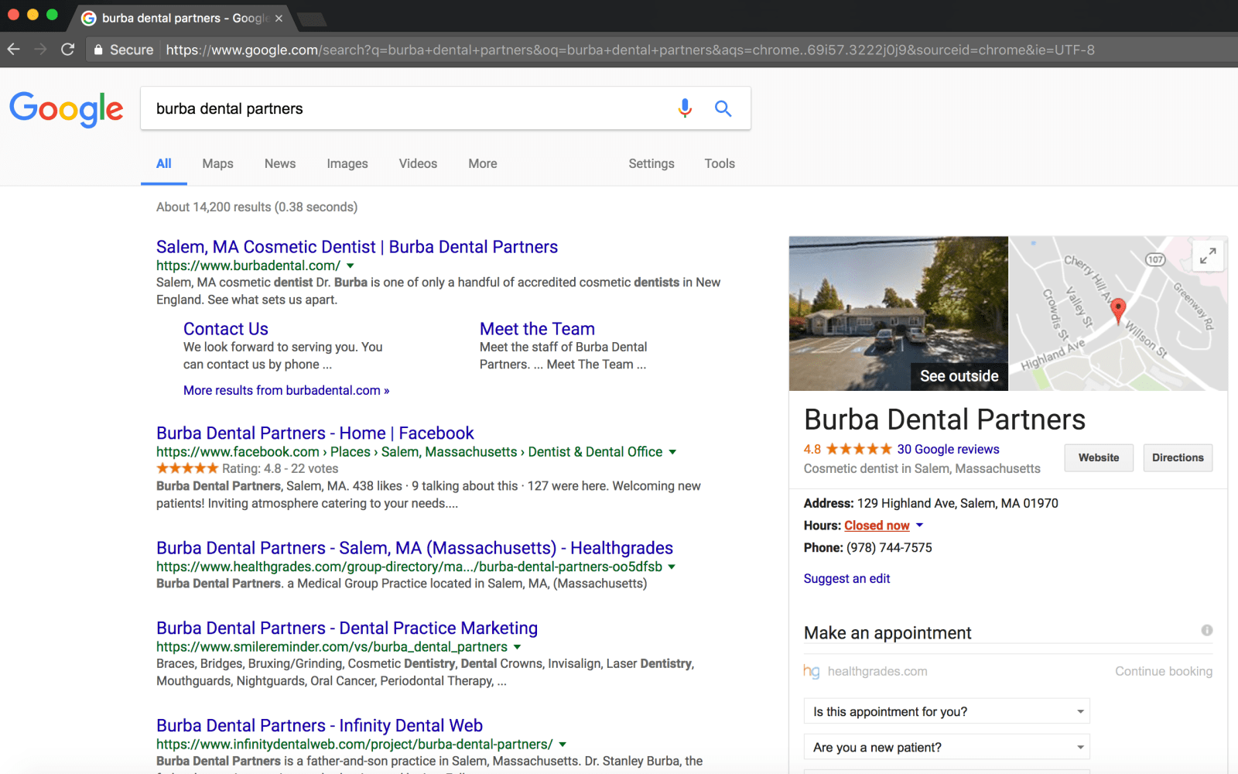Click 30 Google reviews link
The width and height of the screenshot is (1238, 774).
[948, 449]
